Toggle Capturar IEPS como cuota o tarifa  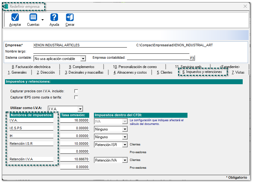[76, 97]
